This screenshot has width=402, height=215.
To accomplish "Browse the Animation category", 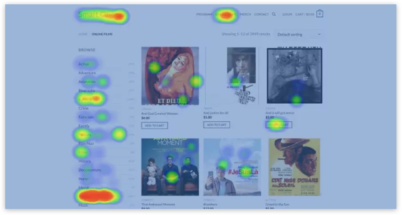I will pos(87,82).
